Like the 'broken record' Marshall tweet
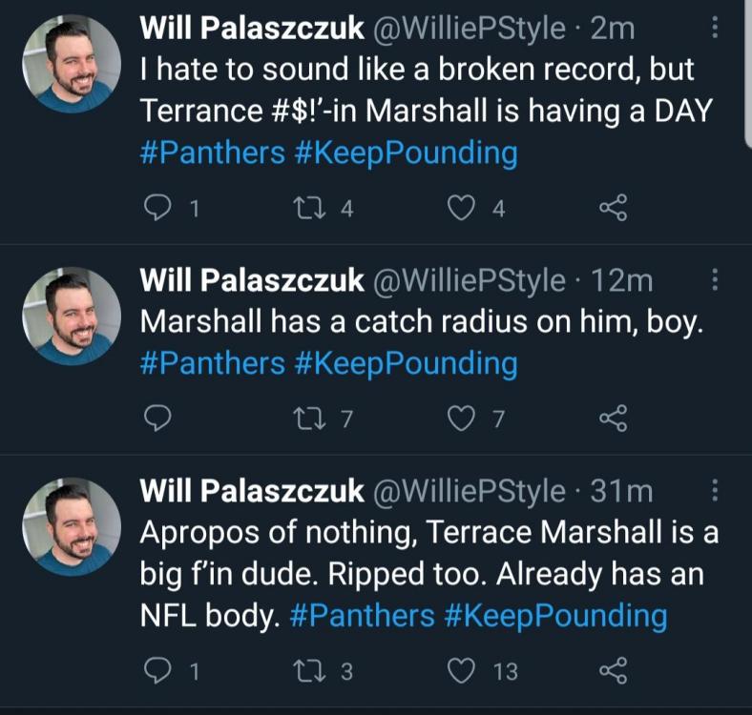 point(463,208)
